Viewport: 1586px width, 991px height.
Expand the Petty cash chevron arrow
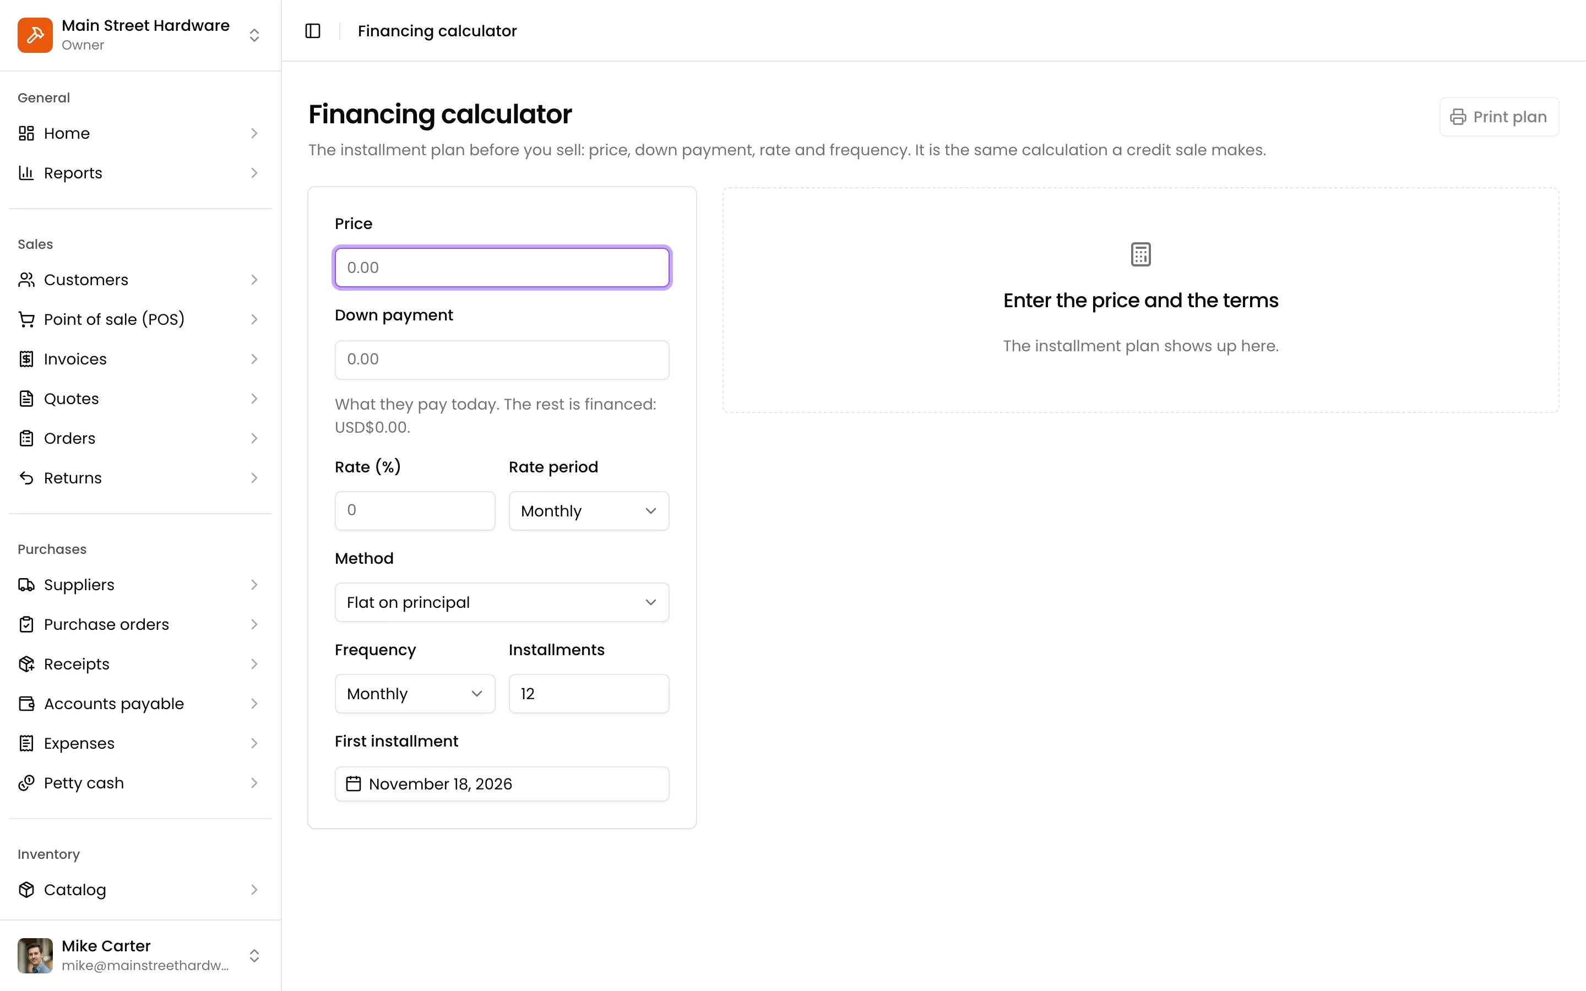(254, 783)
